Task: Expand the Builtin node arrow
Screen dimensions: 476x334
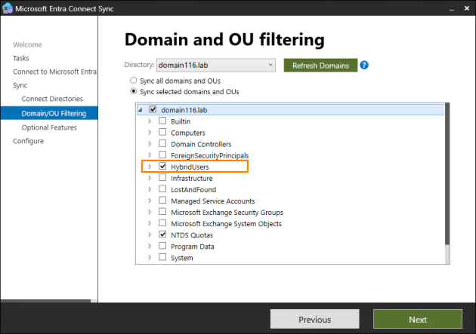Action: coord(150,121)
